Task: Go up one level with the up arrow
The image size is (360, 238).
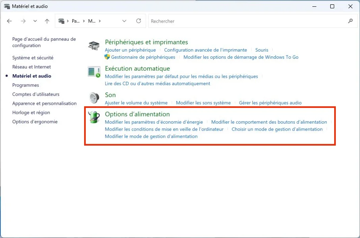Action: pyautogui.click(x=47, y=21)
